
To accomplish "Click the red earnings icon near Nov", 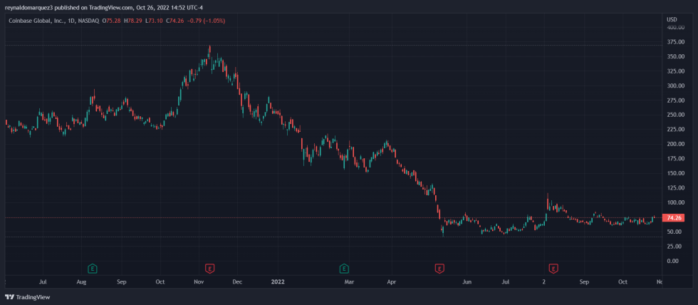I will coord(209,268).
